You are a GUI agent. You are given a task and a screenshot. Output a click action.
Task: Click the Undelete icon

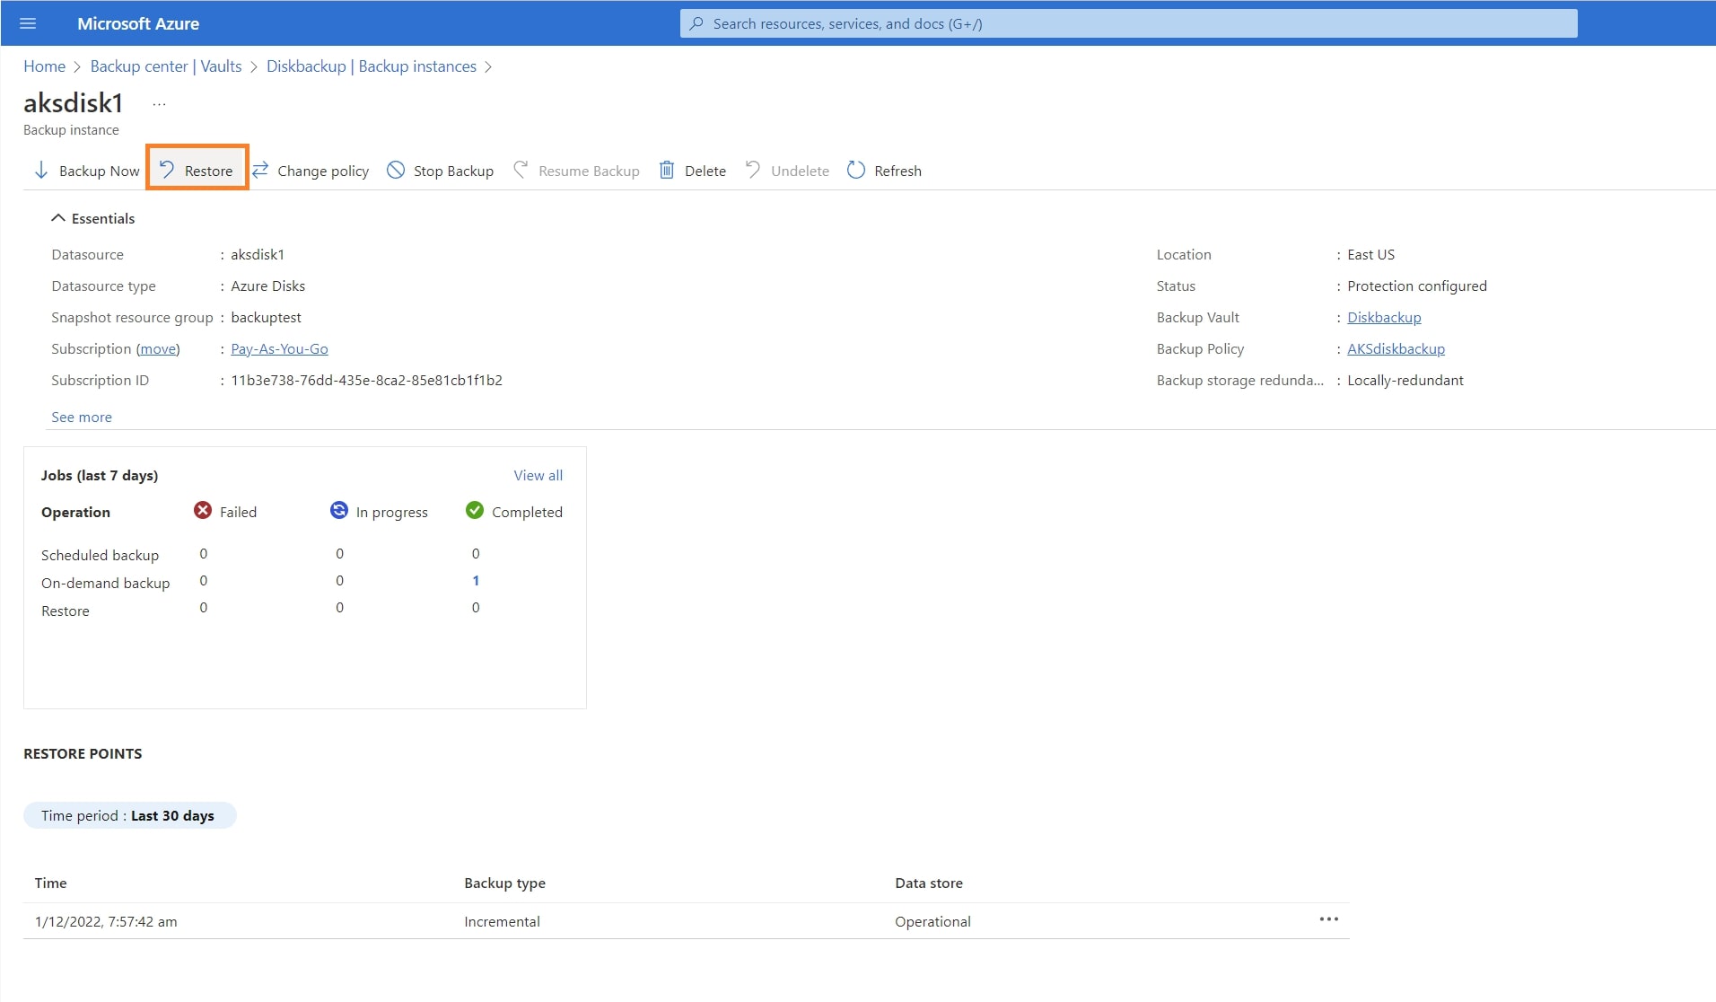coord(753,170)
